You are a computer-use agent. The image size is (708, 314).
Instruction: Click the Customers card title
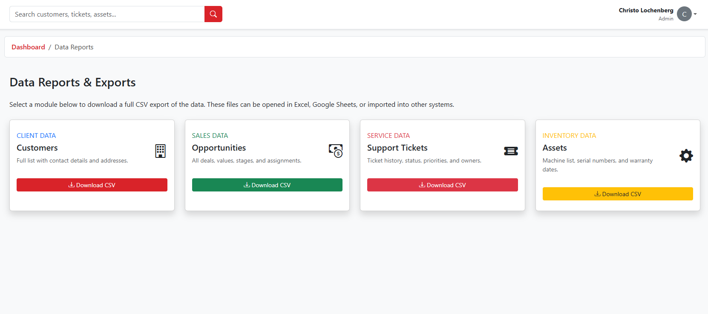[37, 148]
